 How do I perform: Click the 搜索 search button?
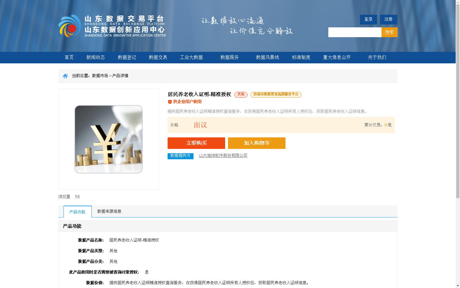390,32
